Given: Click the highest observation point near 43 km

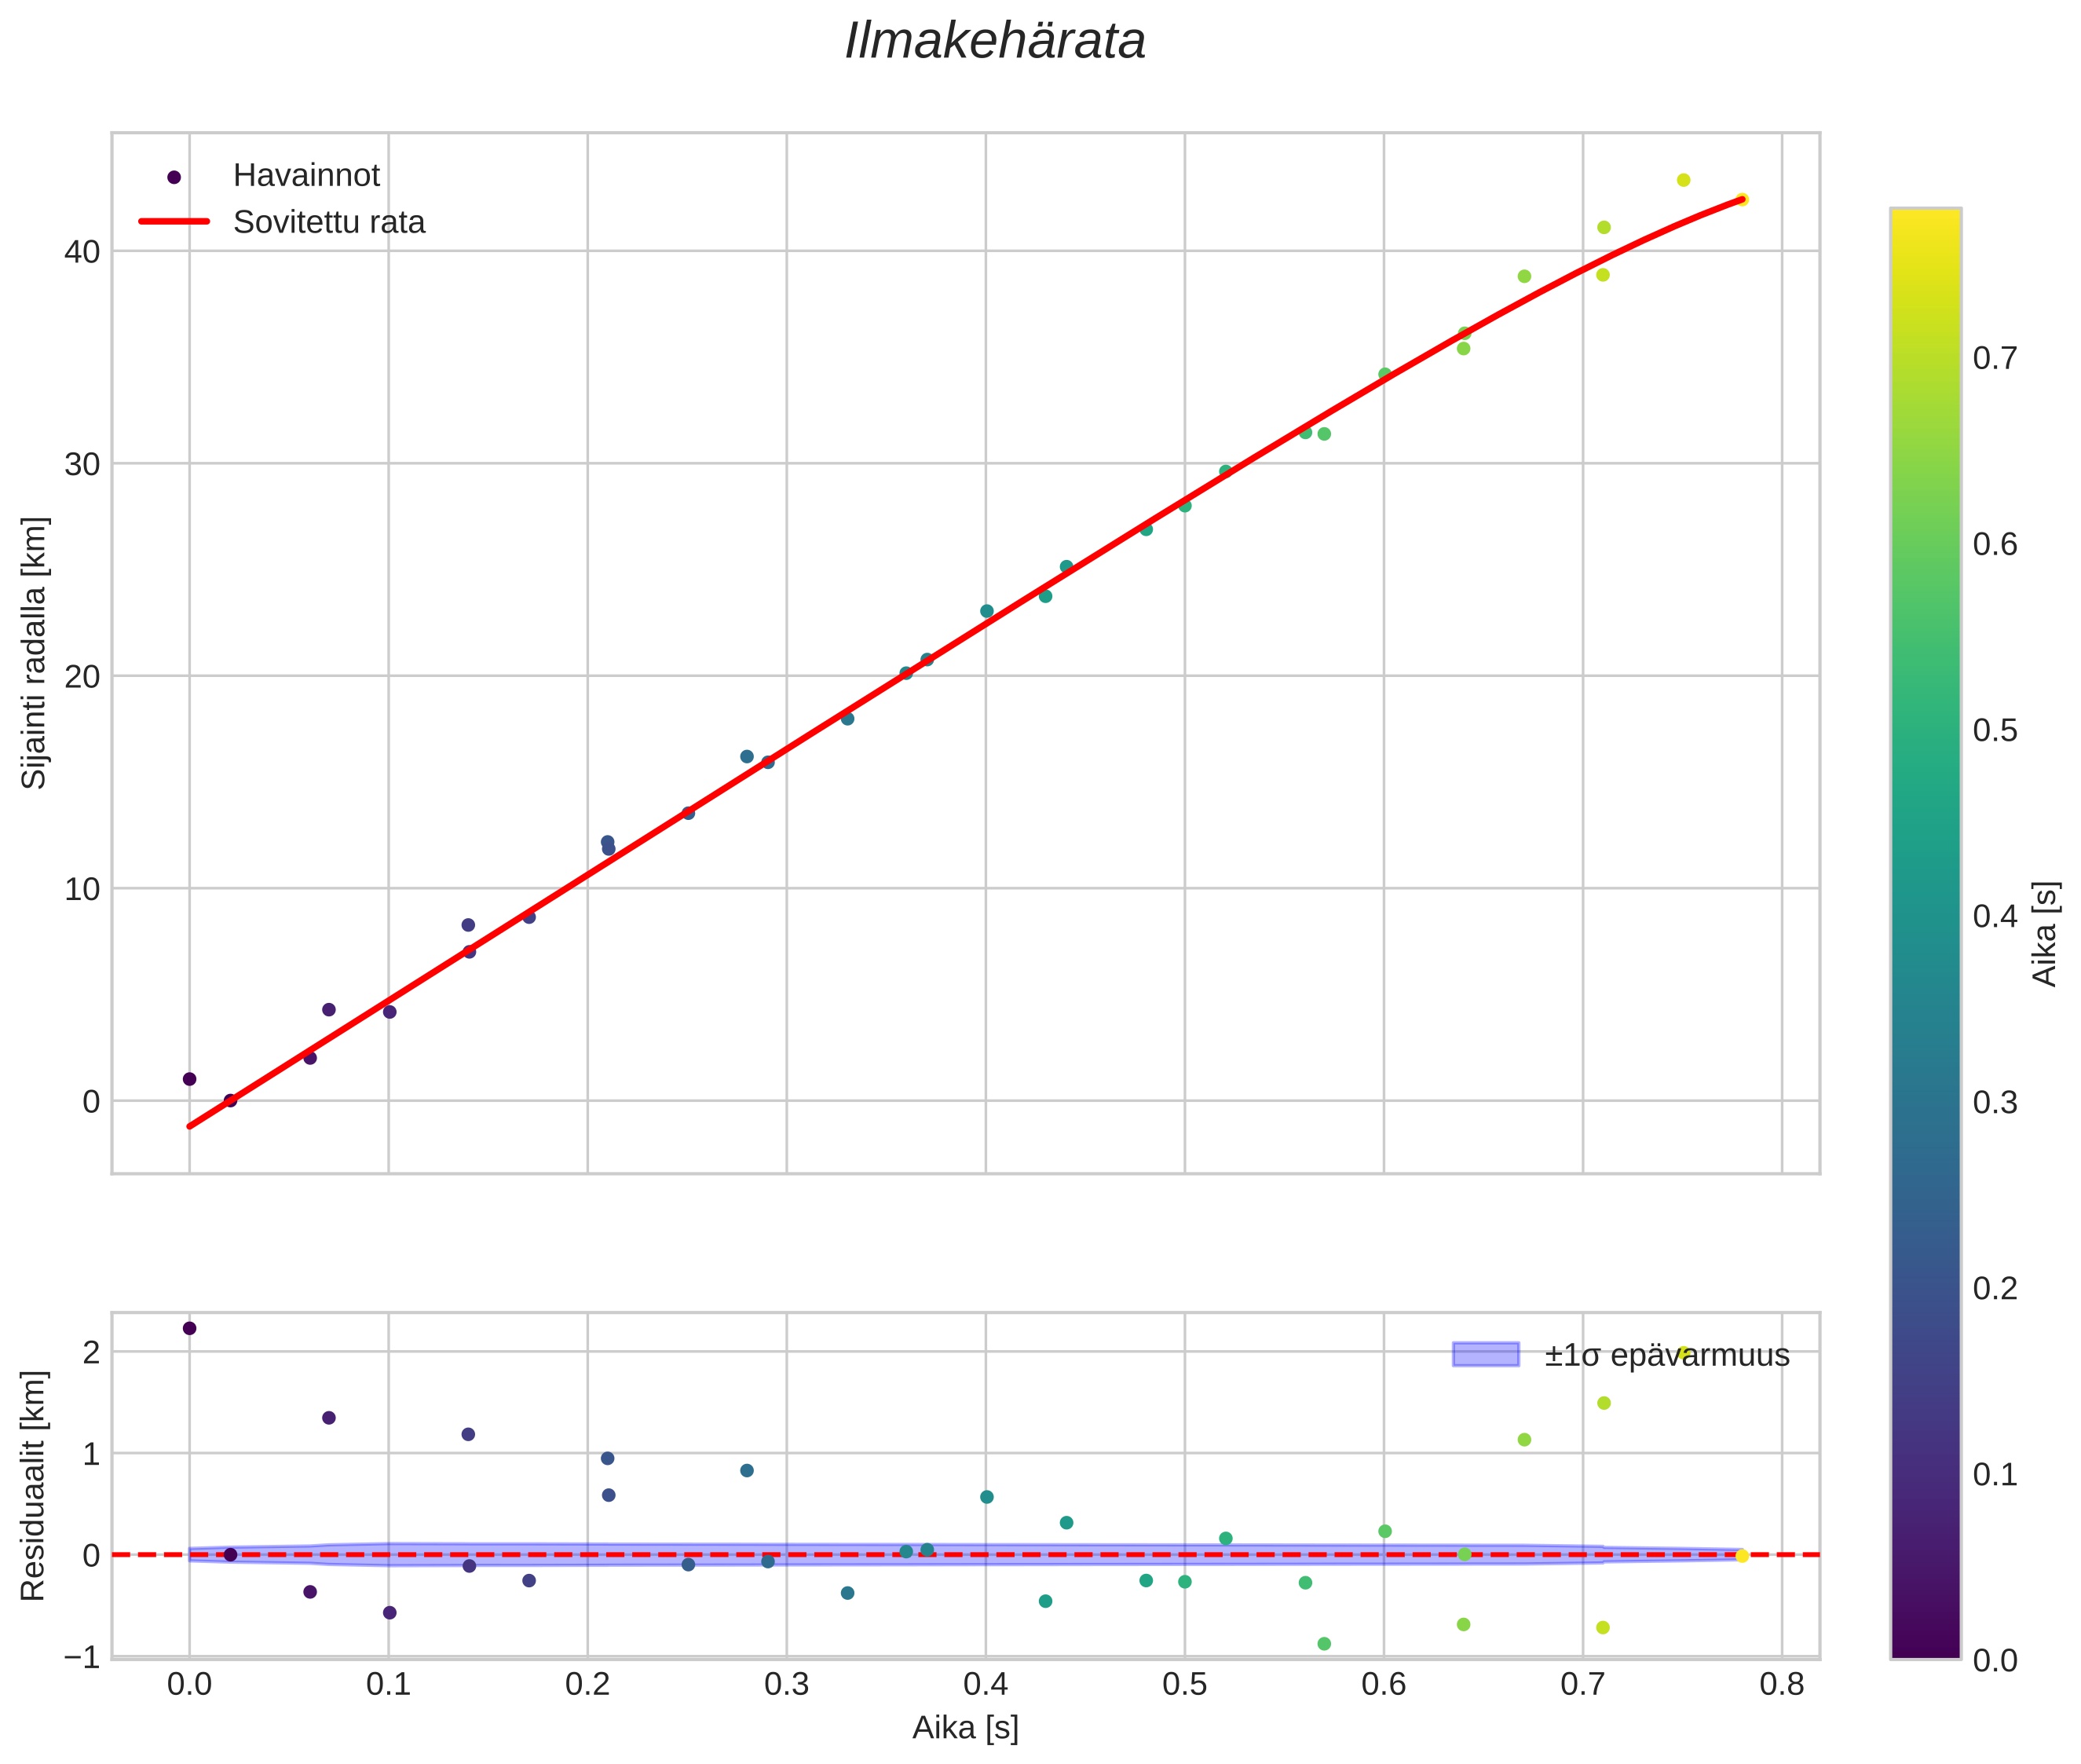Looking at the screenshot, I should tap(1683, 180).
